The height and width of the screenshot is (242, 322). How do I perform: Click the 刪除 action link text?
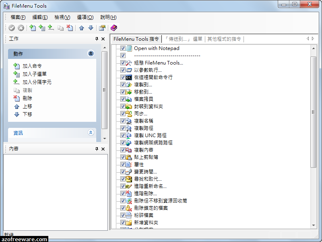click(27, 98)
